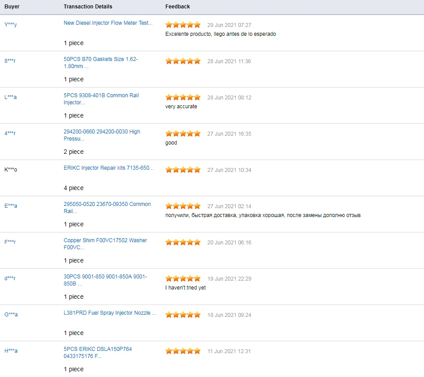
Task: Click star rating on K***o's review
Action: pyautogui.click(x=183, y=170)
